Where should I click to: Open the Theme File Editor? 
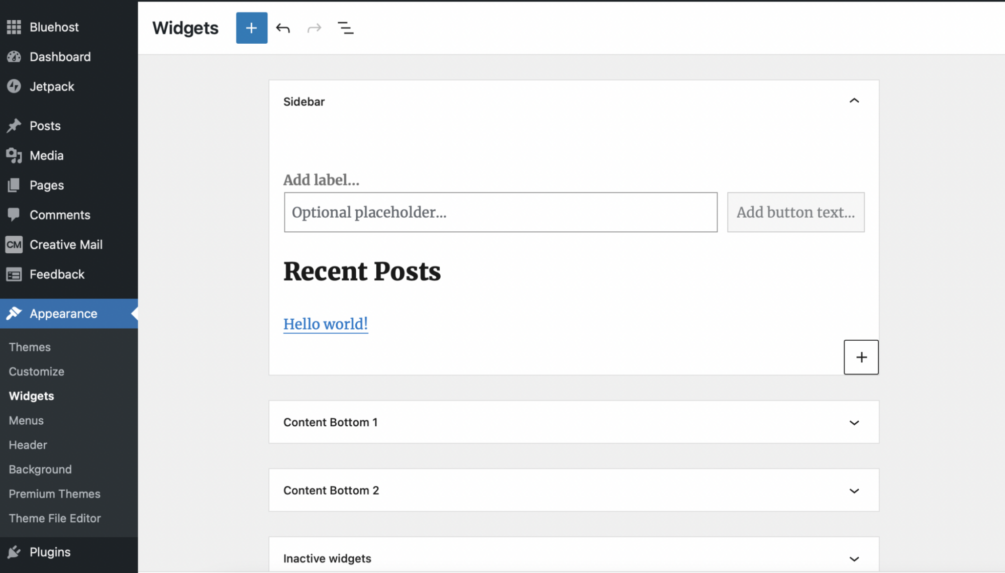coord(55,518)
